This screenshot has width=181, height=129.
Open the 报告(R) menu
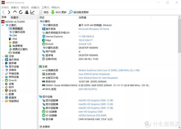point(25,7)
